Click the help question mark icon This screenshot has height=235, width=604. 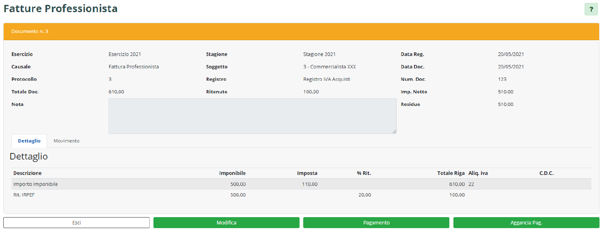pyautogui.click(x=591, y=9)
